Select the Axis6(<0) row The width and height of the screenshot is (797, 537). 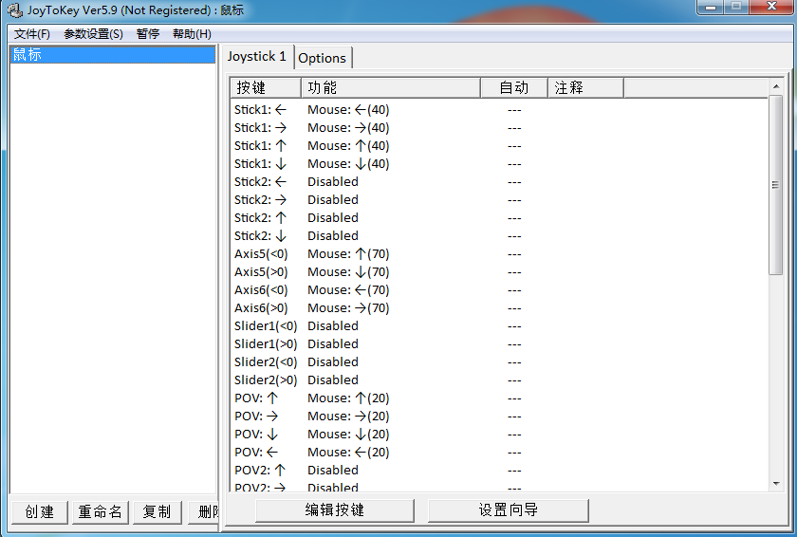click(x=499, y=290)
